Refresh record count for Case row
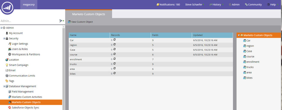282x110 pixels. [114, 49]
